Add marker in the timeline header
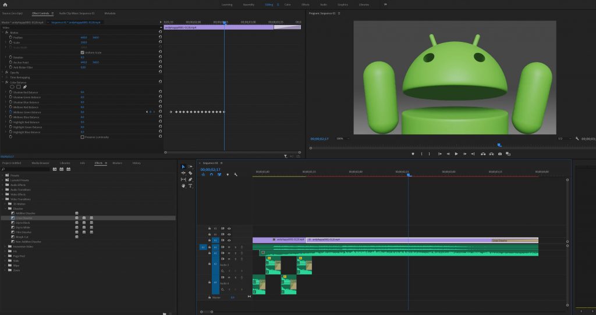Viewport: 596px width, 315px height. (x=228, y=174)
